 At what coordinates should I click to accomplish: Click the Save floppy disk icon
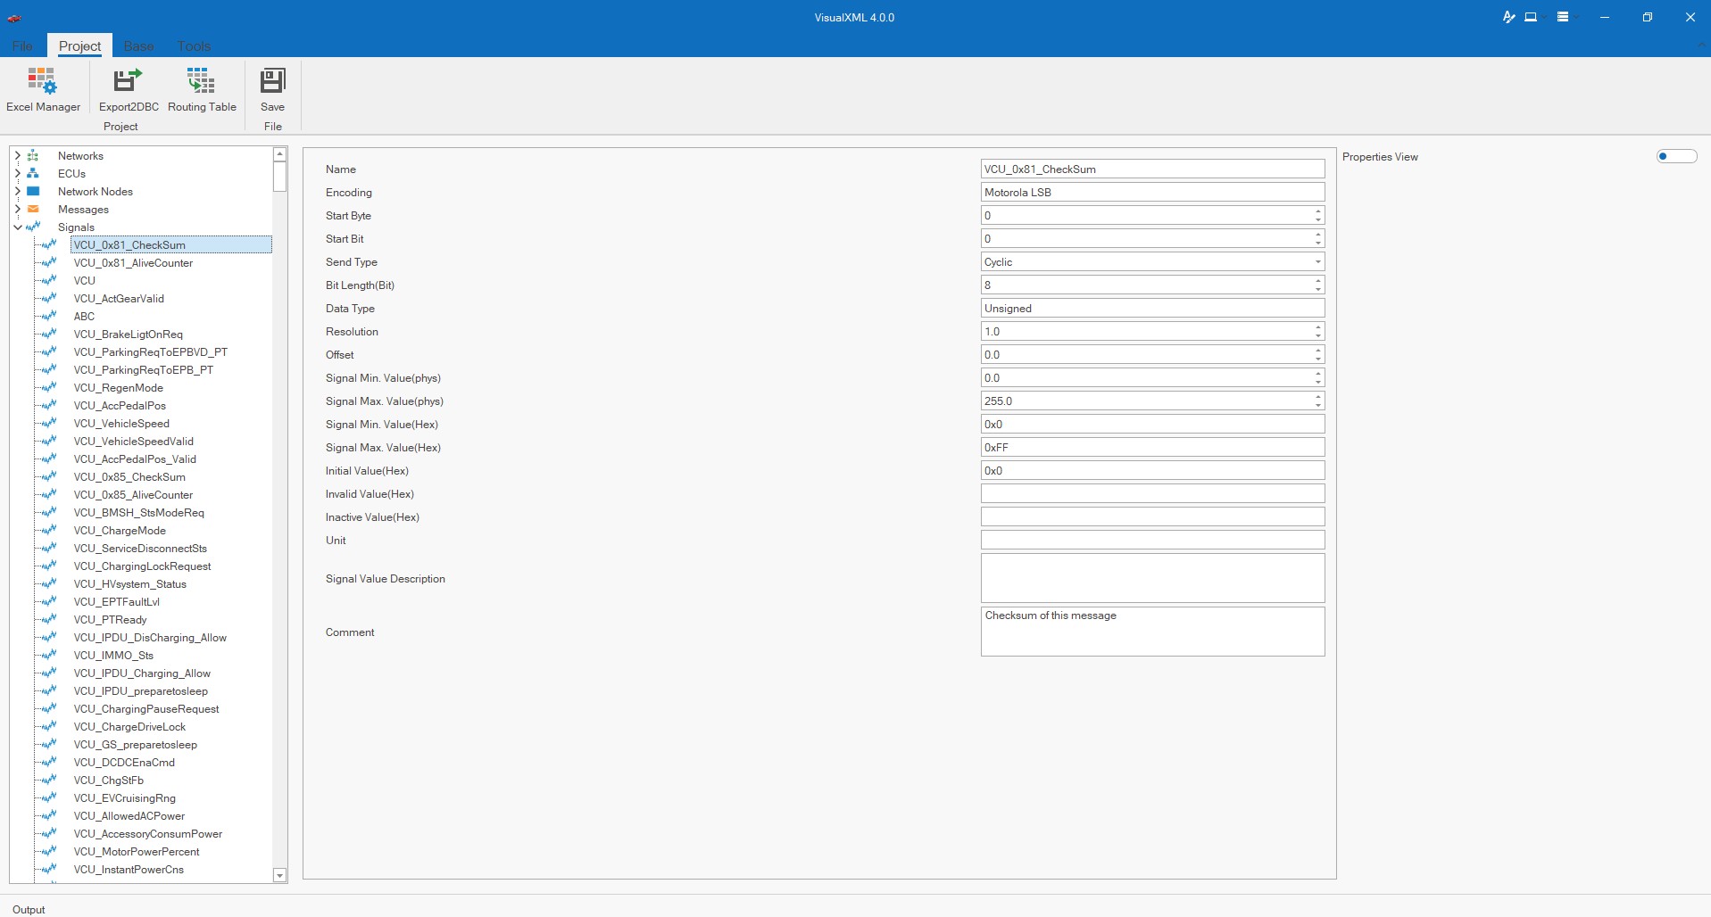(x=272, y=81)
